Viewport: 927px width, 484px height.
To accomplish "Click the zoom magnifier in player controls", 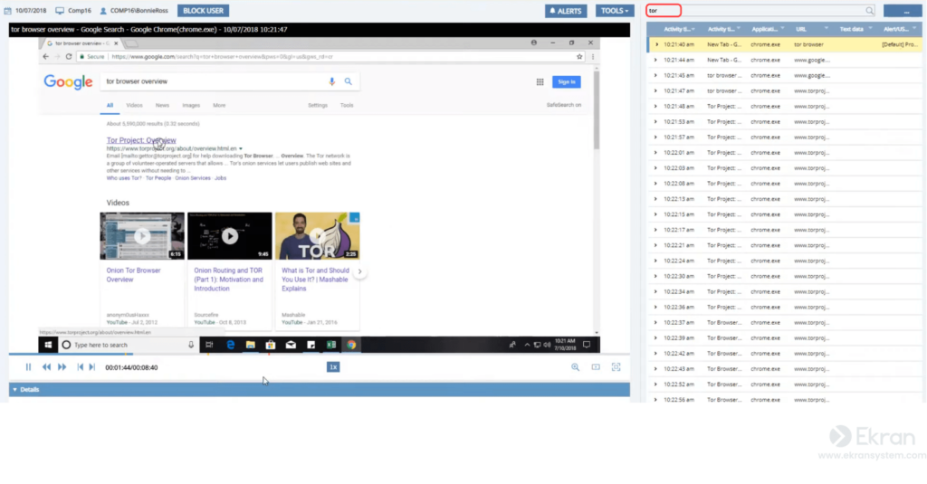I will click(x=575, y=367).
